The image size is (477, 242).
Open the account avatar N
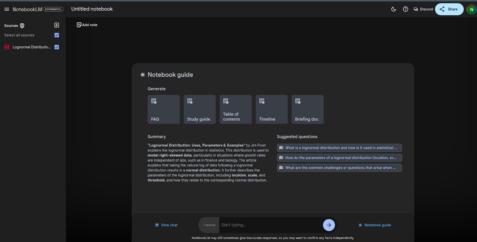click(472, 9)
